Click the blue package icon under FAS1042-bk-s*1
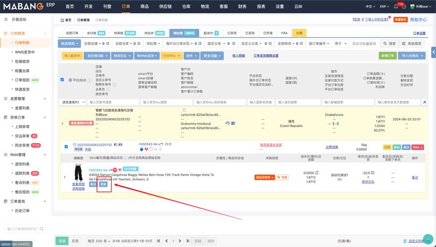Image resolution: width=436 pixels, height=247 pixels. pos(142,149)
